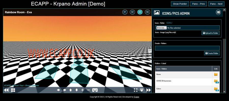Screen dimensions: 229x101
Task: Zoom out with the minus icon
Action: tap(88, 90)
